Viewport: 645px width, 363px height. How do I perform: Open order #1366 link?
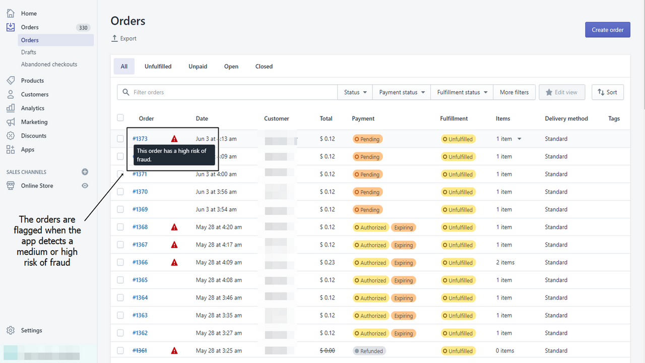tap(140, 262)
